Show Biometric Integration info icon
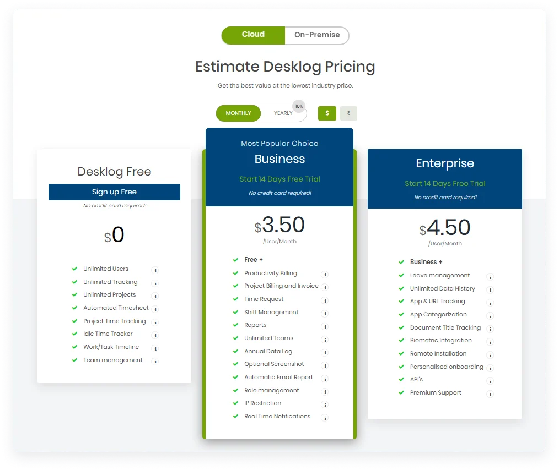The width and height of the screenshot is (559, 470). [490, 342]
